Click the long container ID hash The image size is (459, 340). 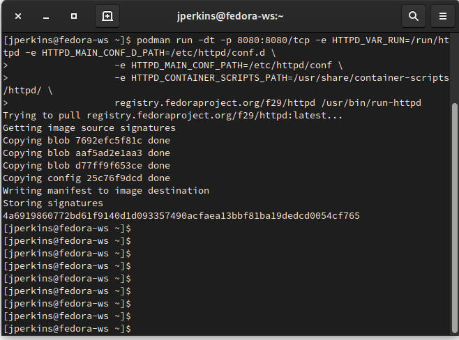pos(181,216)
